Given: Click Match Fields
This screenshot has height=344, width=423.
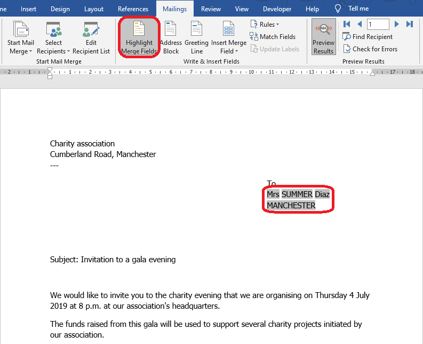Looking at the screenshot, I should pos(273,36).
